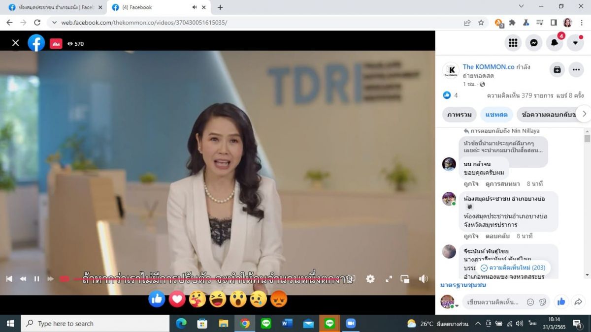Click the red video progress bar

[x=64, y=279]
